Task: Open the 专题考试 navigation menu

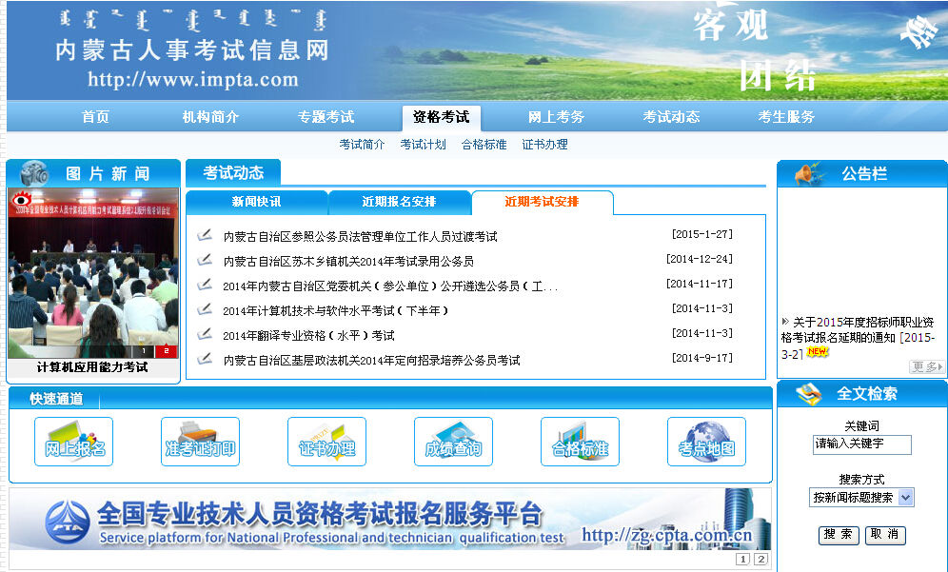Action: (326, 117)
